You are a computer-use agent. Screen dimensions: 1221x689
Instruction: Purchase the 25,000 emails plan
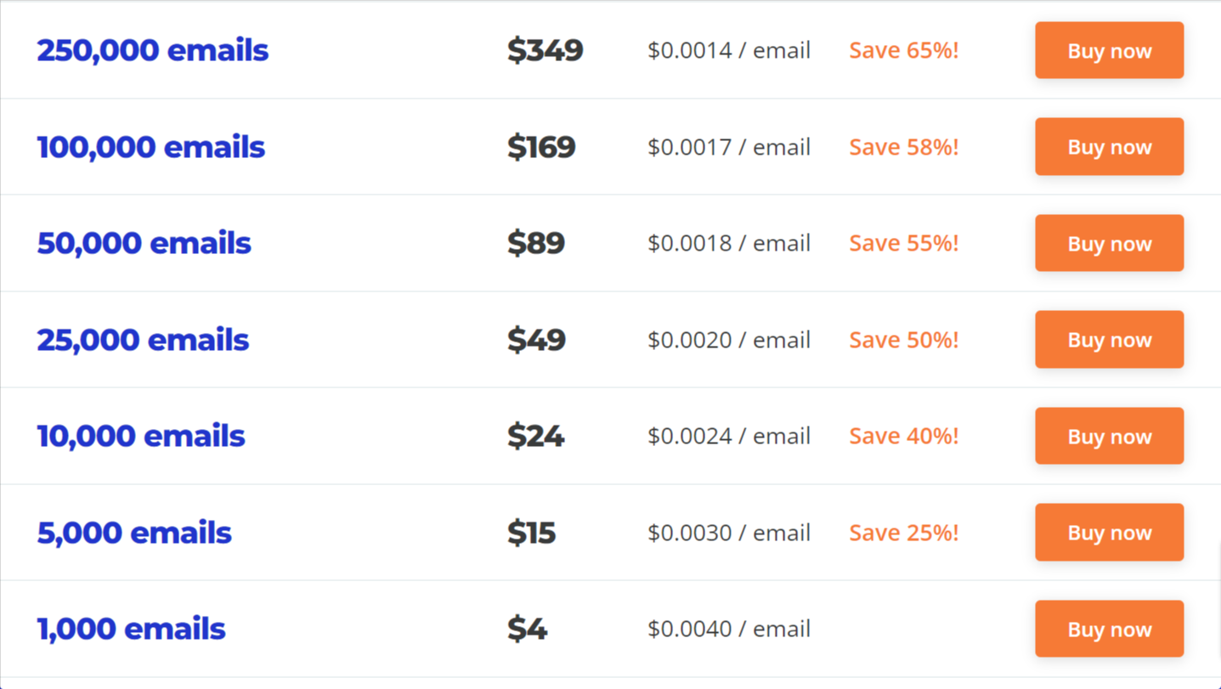pyautogui.click(x=1109, y=340)
